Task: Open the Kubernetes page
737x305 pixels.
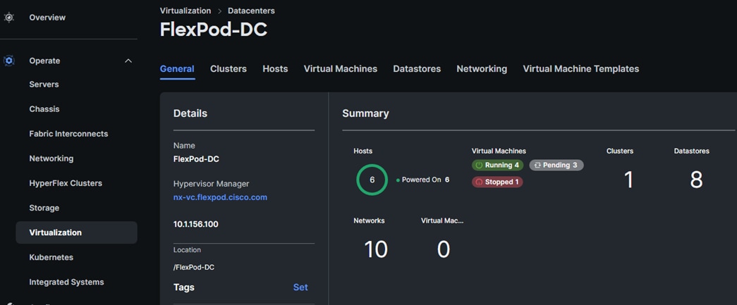Action: (x=51, y=257)
